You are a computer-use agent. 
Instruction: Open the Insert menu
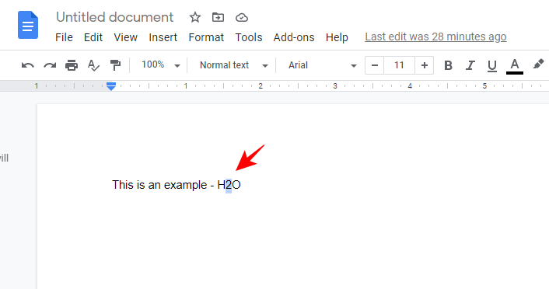pyautogui.click(x=163, y=37)
